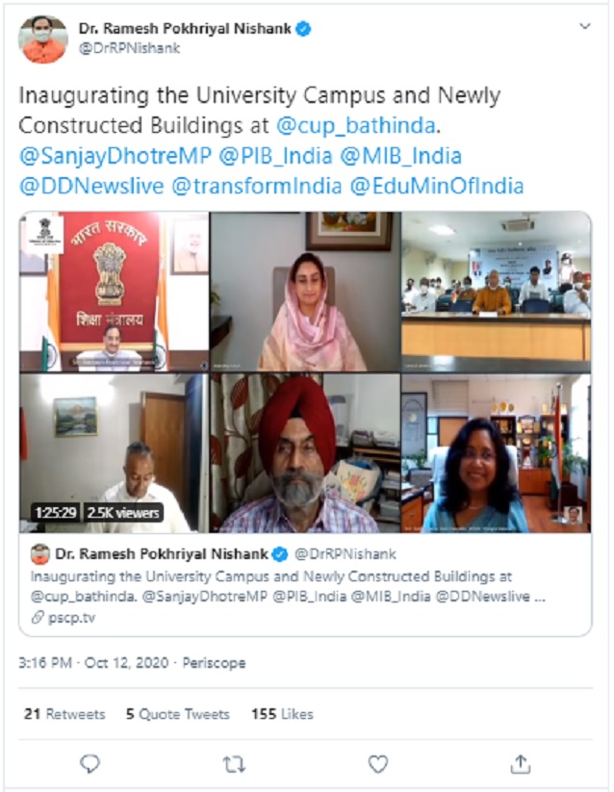The image size is (614, 792).
Task: Click the share upload icon
Action: [521, 764]
